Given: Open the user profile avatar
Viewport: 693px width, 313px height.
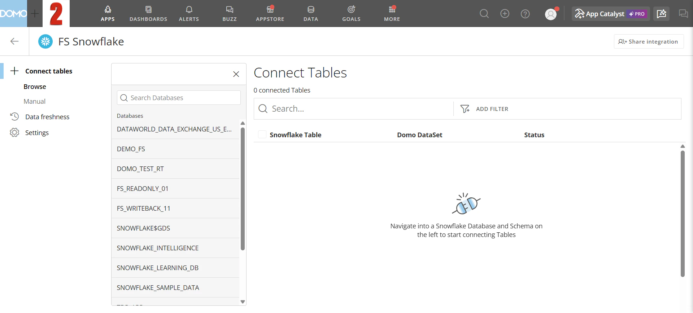Looking at the screenshot, I should tap(551, 14).
